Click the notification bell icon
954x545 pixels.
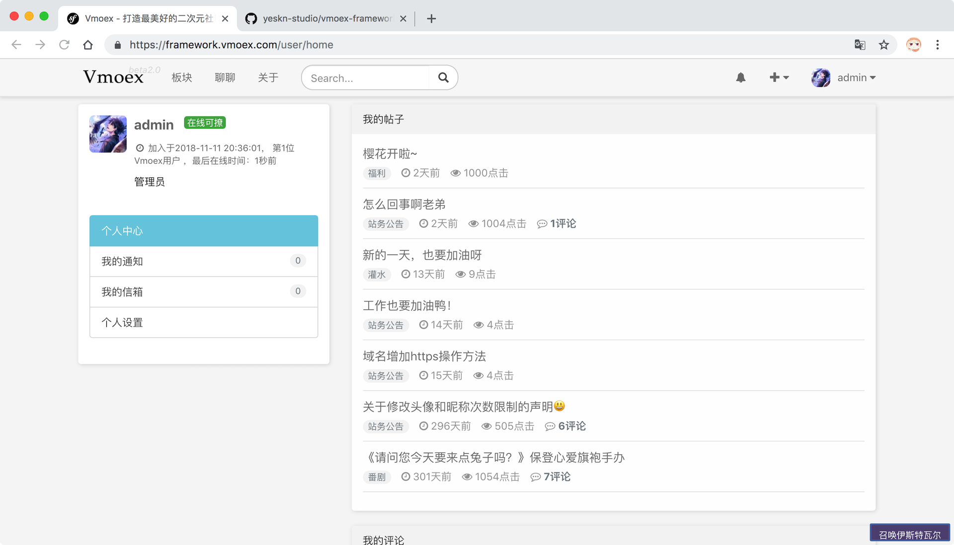(x=740, y=77)
